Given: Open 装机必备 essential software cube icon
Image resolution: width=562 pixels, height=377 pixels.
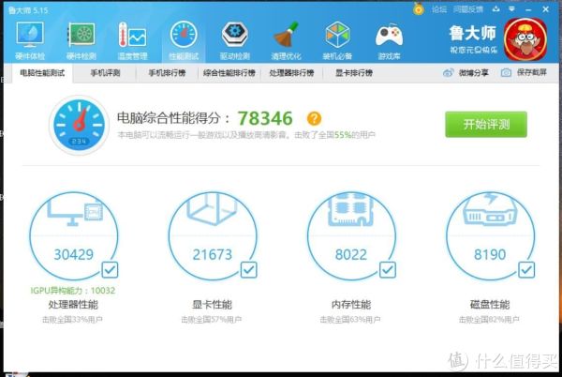Looking at the screenshot, I should tap(337, 39).
